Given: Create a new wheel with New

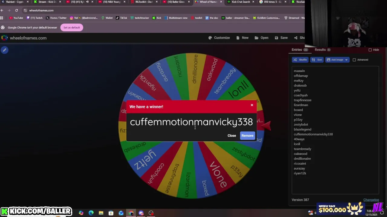Looking at the screenshot, I should [x=242, y=38].
